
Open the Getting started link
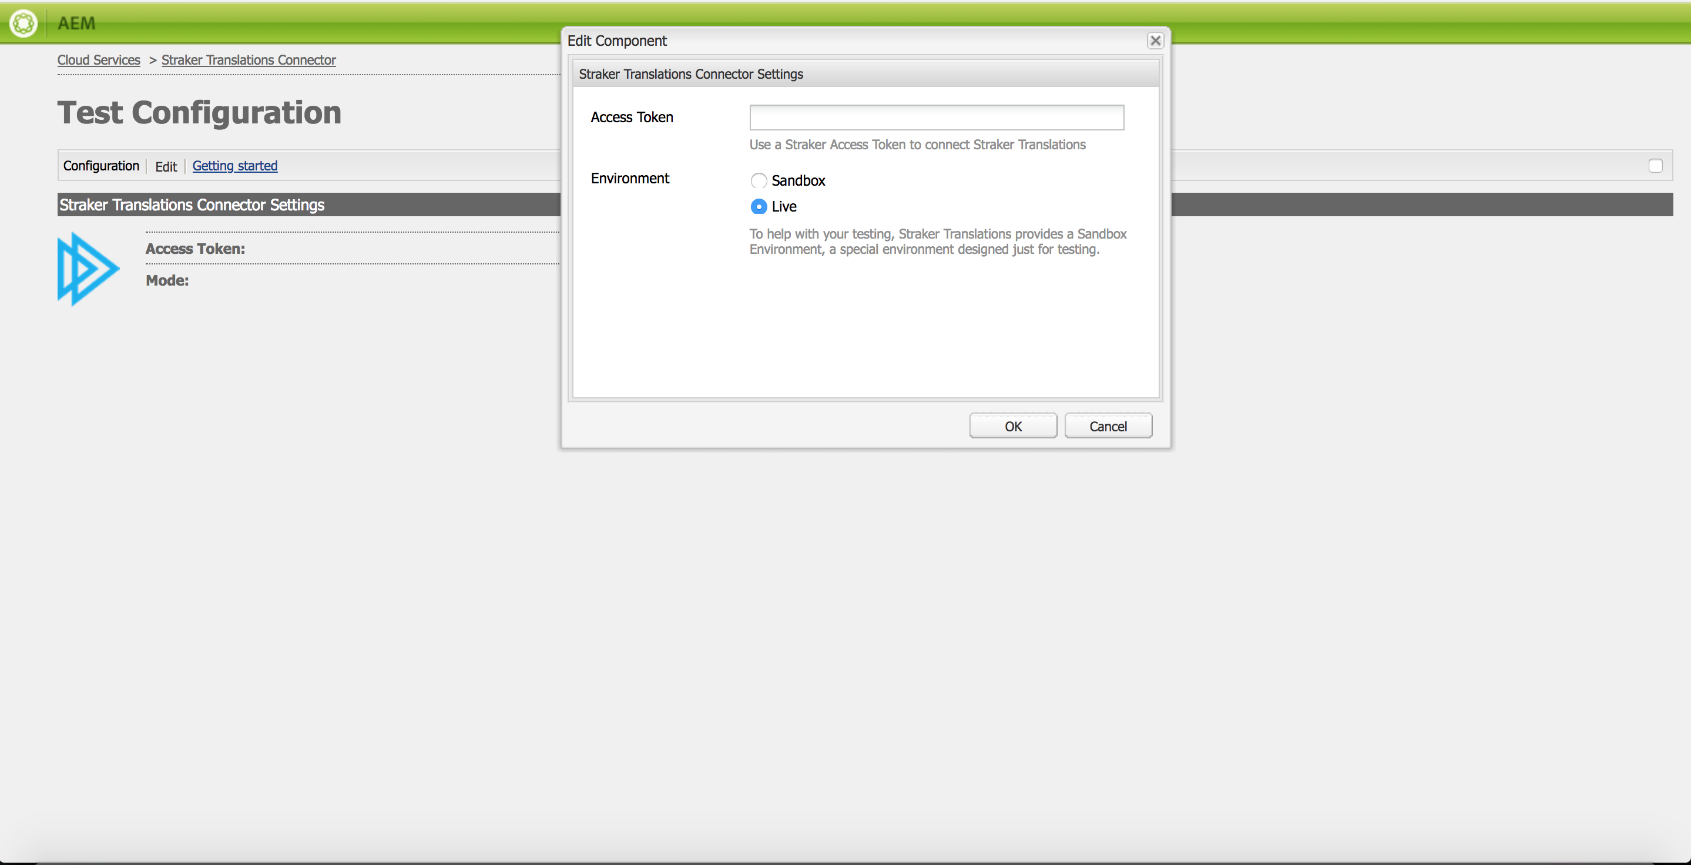(235, 166)
